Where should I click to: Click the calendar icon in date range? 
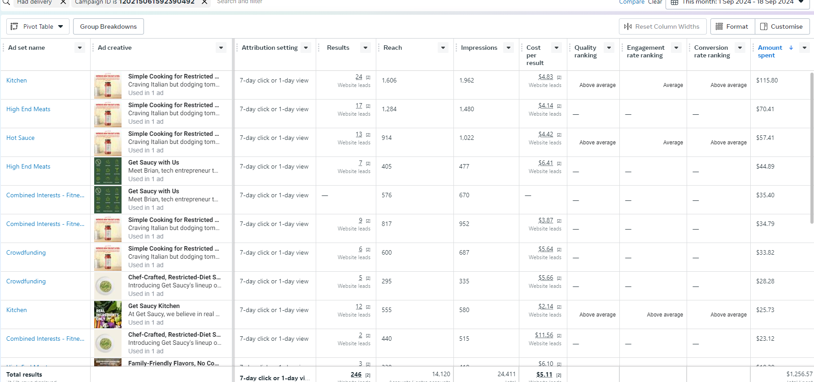(674, 2)
